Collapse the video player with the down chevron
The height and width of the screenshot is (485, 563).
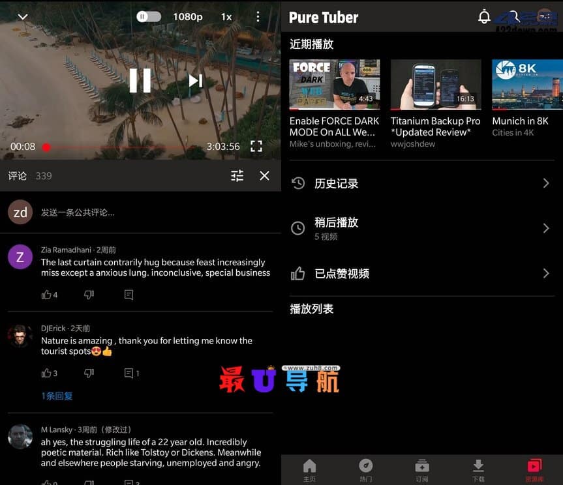(23, 17)
